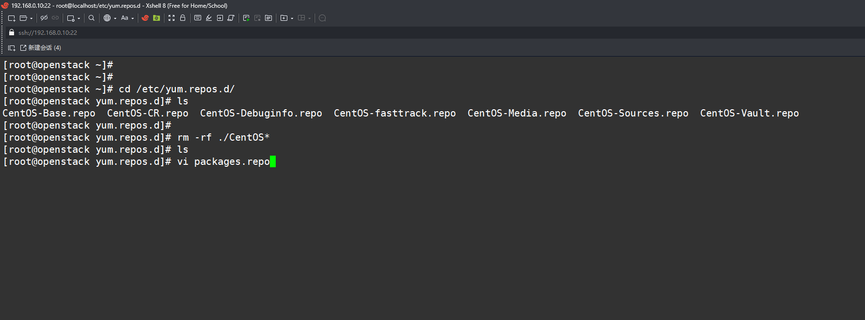The height and width of the screenshot is (320, 865).
Task: Click CentOS-fasttrack.repo in the terminal output
Action: (x=395, y=113)
